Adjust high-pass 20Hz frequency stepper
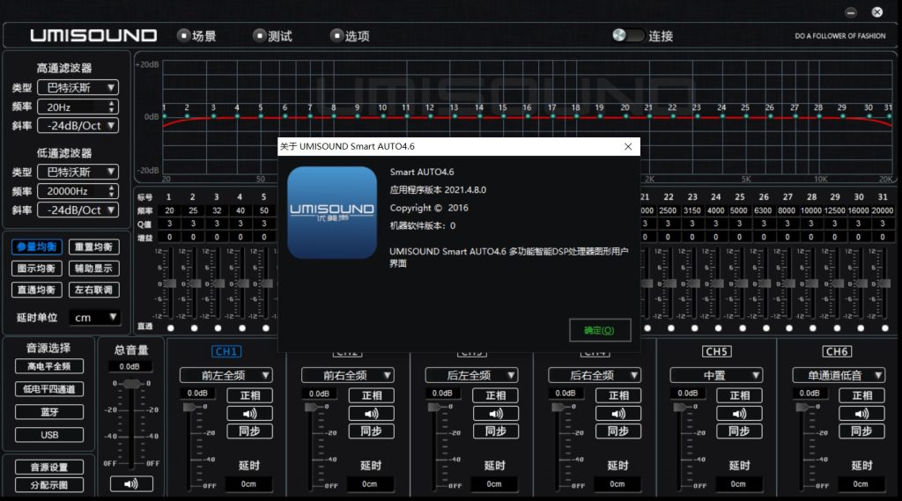 pos(111,107)
